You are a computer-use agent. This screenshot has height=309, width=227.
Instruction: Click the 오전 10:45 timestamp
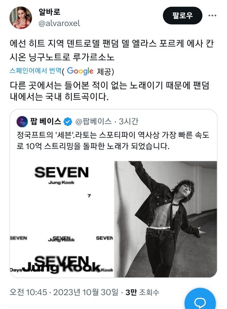(x=28, y=292)
